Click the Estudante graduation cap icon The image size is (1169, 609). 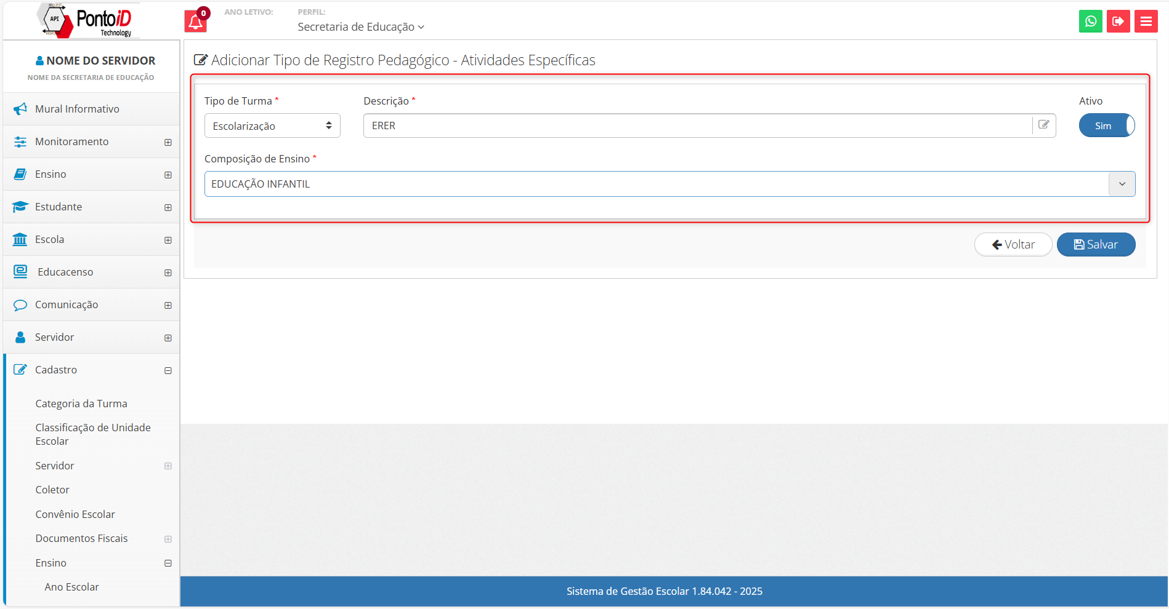(x=20, y=207)
